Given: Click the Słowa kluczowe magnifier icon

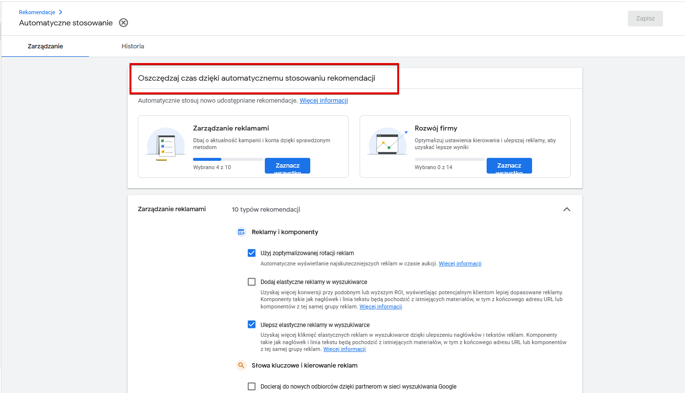Looking at the screenshot, I should point(241,365).
